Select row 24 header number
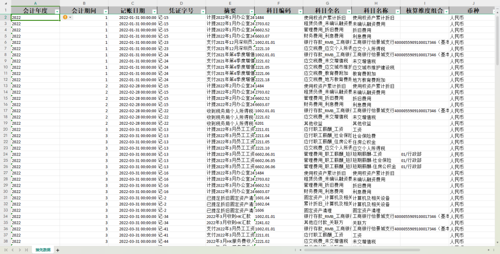 coord(6,154)
